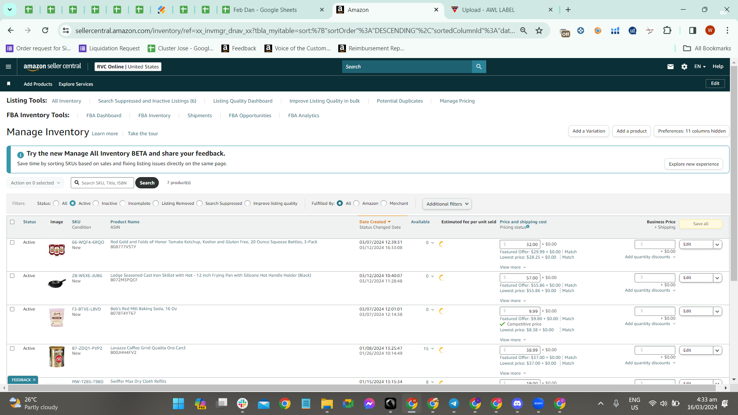This screenshot has width=738, height=415.
Task: Tick the checkbox for SKU 66-WQF4-6RQO
Action: [12, 242]
